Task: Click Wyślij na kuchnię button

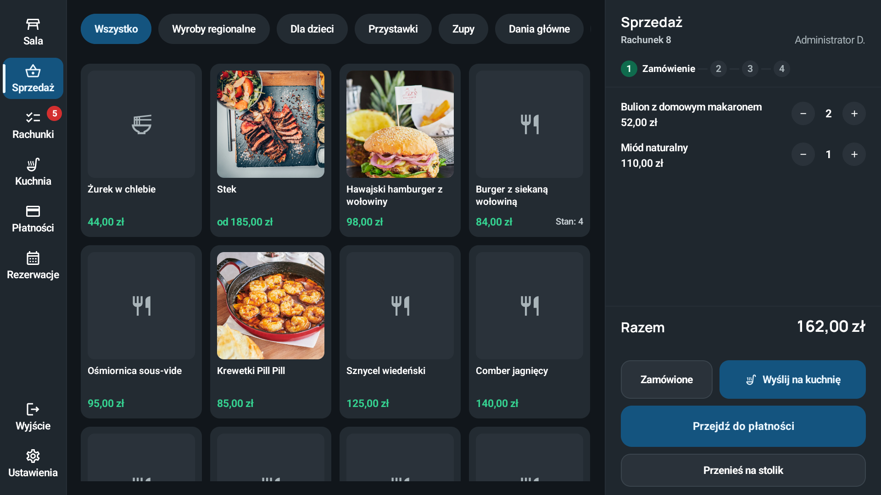Action: pos(792,379)
